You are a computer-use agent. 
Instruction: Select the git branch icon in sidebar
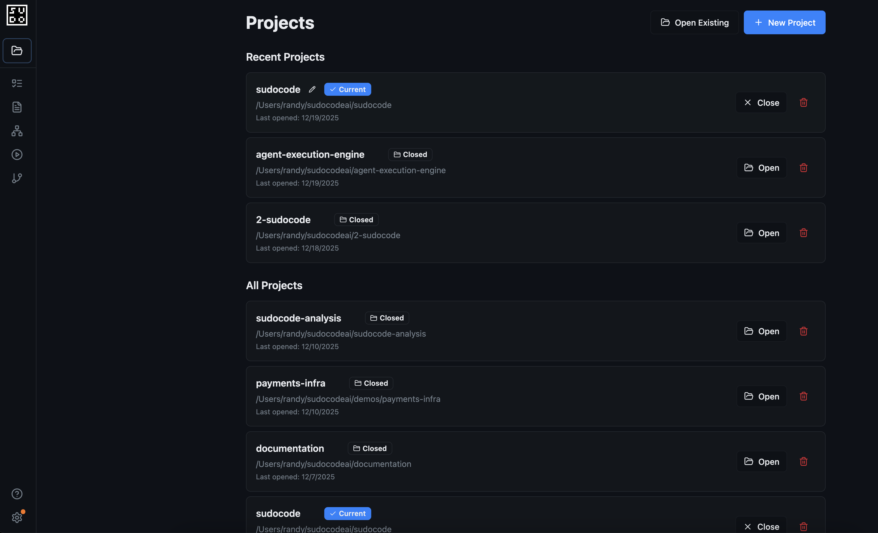pyautogui.click(x=17, y=178)
